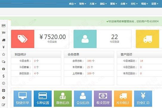The width and height of the screenshot is (162, 108).
Task: Open the orange 库存统计 tile
Action: point(123,98)
